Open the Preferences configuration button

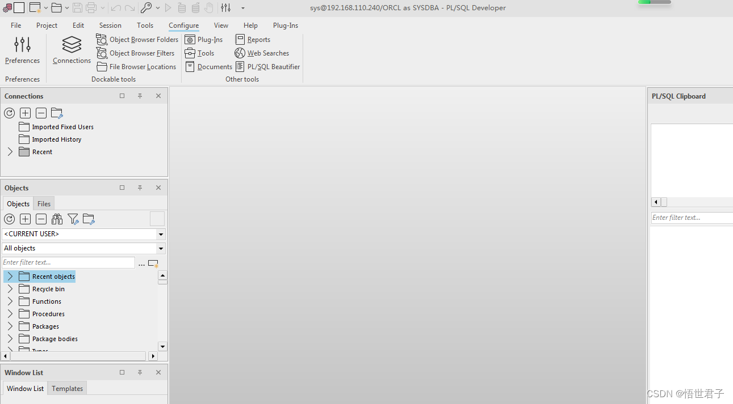(x=22, y=50)
